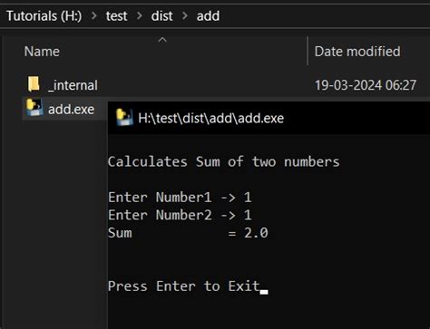Viewport: 430px width, 329px height.
Task: Click the add.exe file icon
Action: [x=34, y=108]
